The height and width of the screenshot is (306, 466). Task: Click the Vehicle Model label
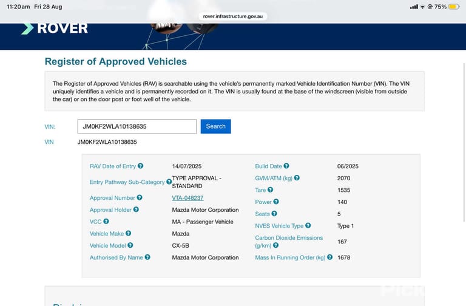pos(107,245)
